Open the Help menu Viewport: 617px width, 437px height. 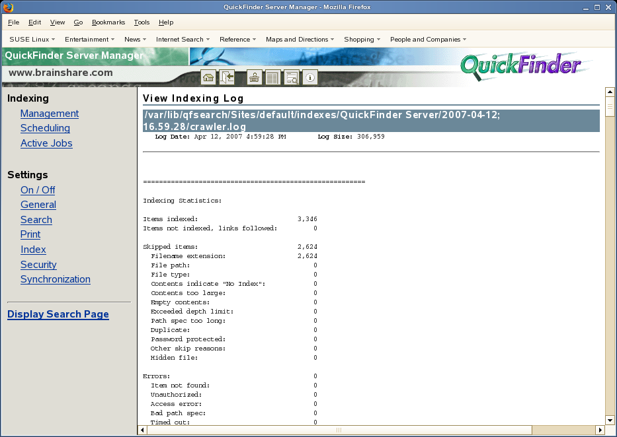coord(166,22)
